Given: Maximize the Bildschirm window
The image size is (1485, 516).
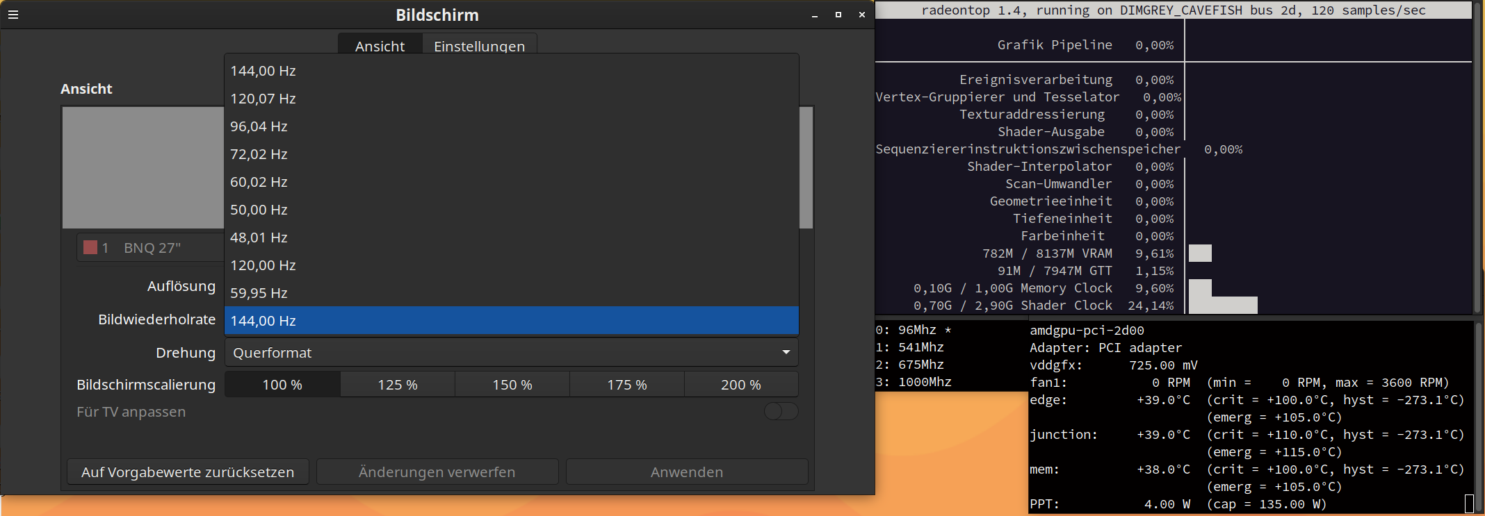Looking at the screenshot, I should (838, 15).
